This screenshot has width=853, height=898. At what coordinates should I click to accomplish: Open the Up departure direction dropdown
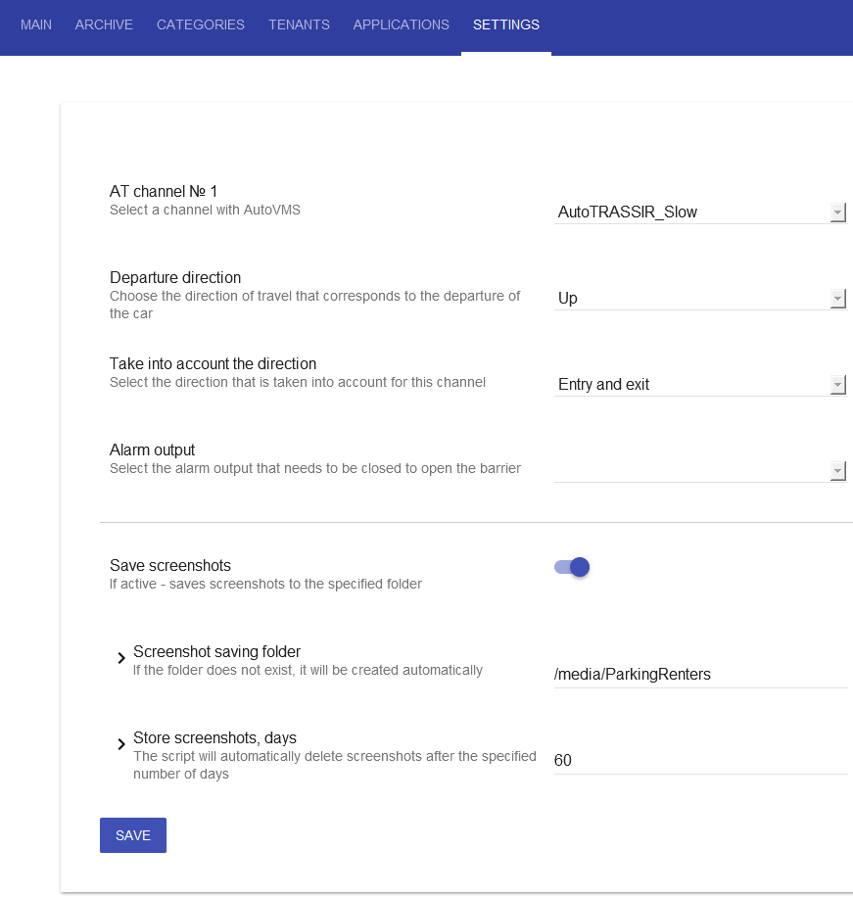click(x=700, y=298)
